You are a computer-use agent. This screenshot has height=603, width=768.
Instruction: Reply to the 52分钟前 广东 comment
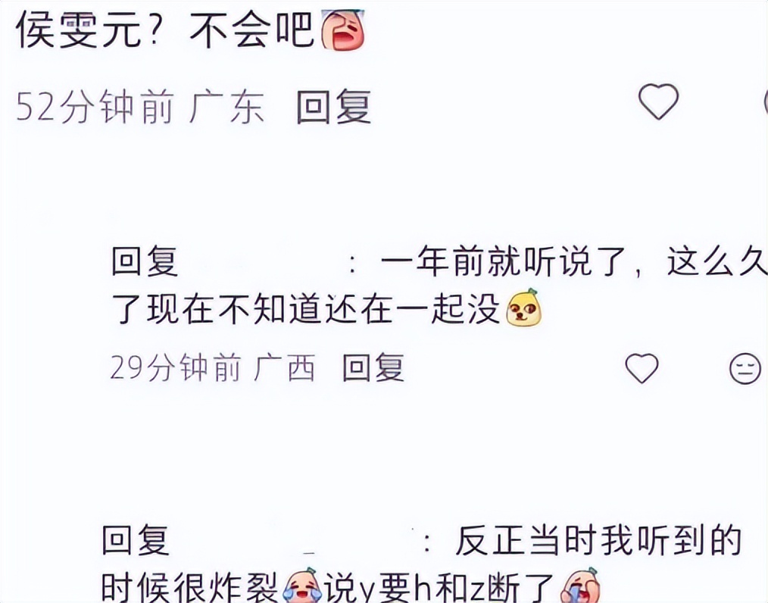pos(334,107)
